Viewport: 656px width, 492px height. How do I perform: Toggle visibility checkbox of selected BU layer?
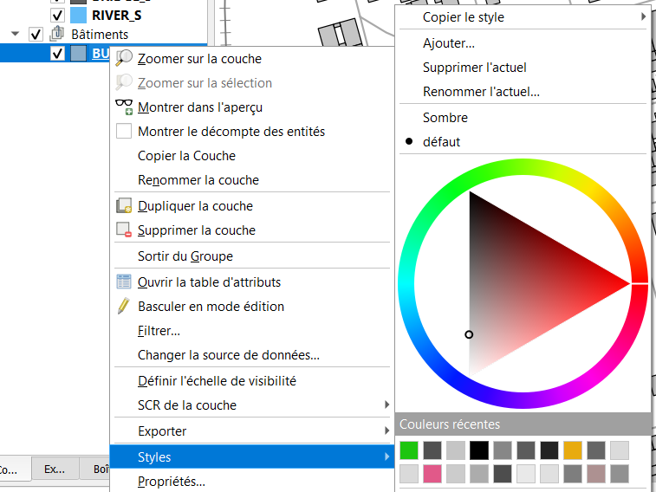[x=57, y=54]
